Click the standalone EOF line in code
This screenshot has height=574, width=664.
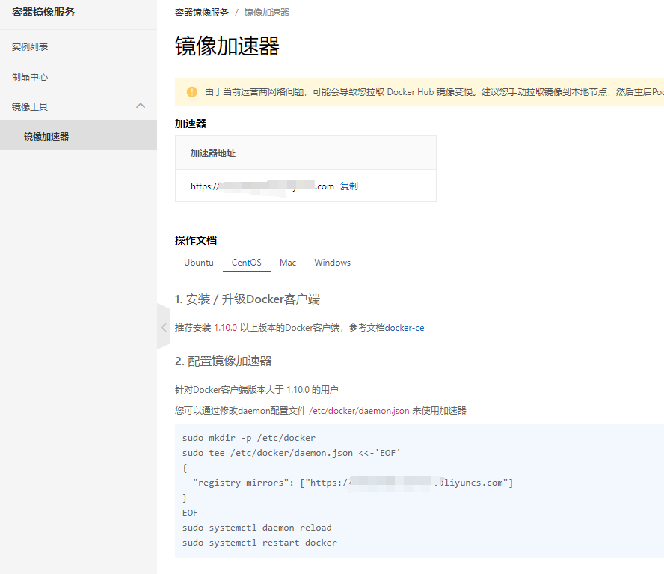(190, 513)
